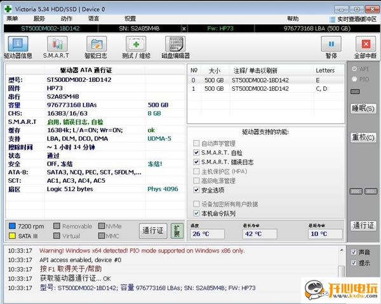Open the 帮助 help menu
This screenshot has width=381, height=304.
tap(293, 18)
